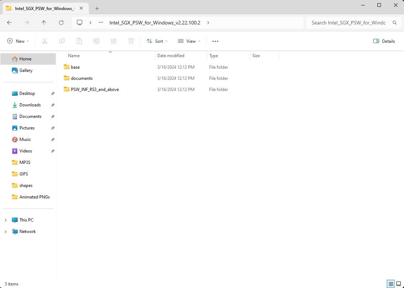Unpin Downloads using its pin icon
The width and height of the screenshot is (404, 288).
(53, 105)
